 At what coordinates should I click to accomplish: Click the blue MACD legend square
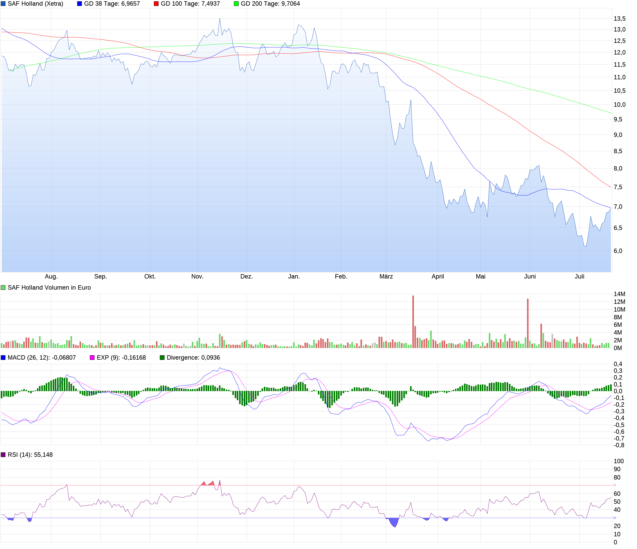coord(3,358)
